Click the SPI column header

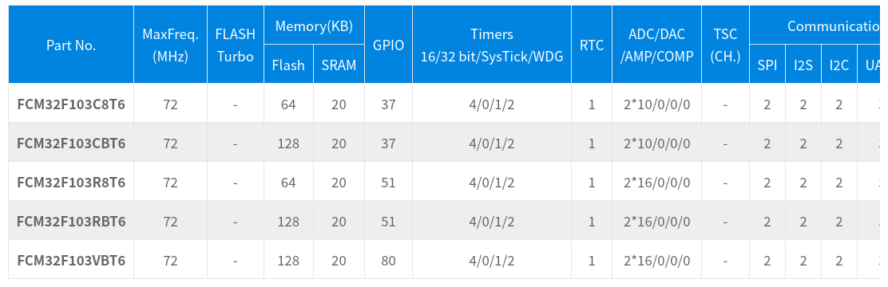[767, 65]
